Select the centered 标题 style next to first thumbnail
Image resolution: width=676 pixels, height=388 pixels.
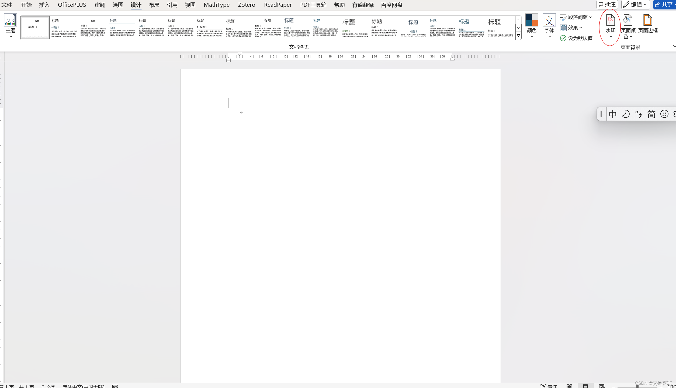click(93, 28)
